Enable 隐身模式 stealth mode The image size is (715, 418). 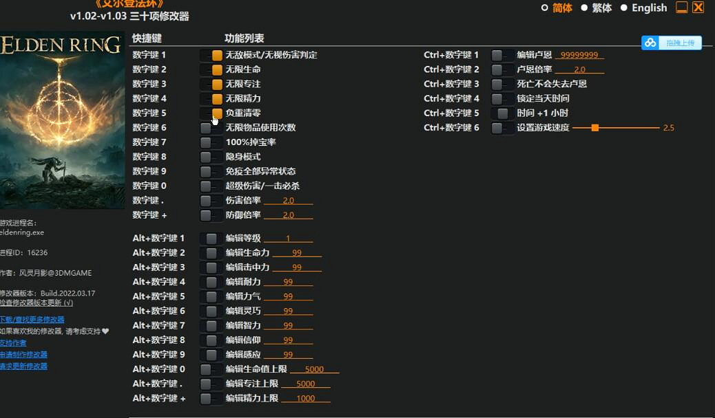[x=210, y=157]
